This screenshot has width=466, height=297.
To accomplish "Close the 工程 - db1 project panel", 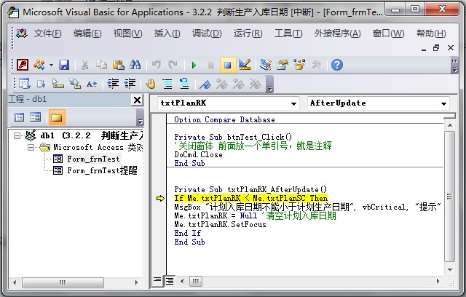I will pyautogui.click(x=137, y=100).
